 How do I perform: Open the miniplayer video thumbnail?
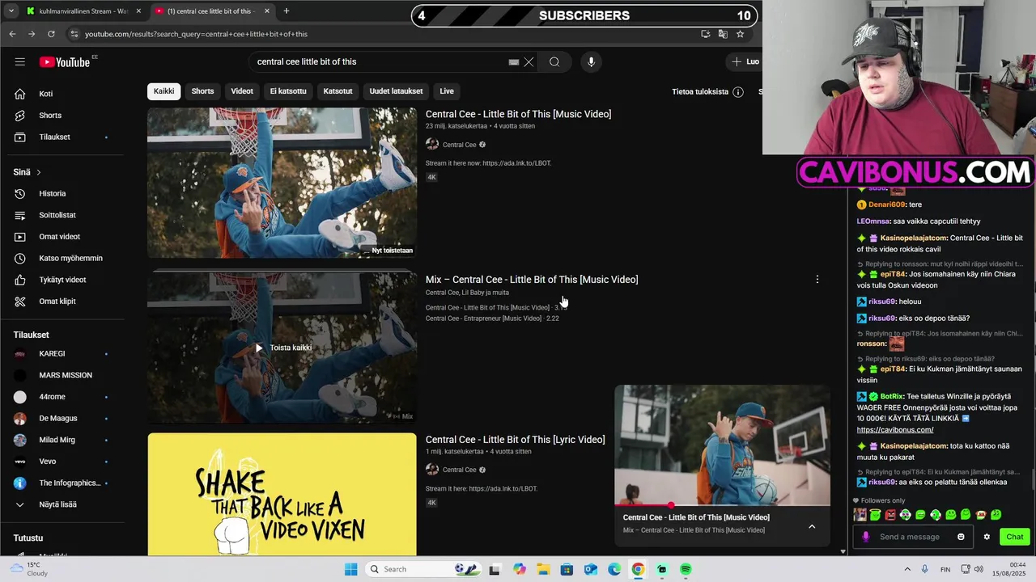point(722,445)
